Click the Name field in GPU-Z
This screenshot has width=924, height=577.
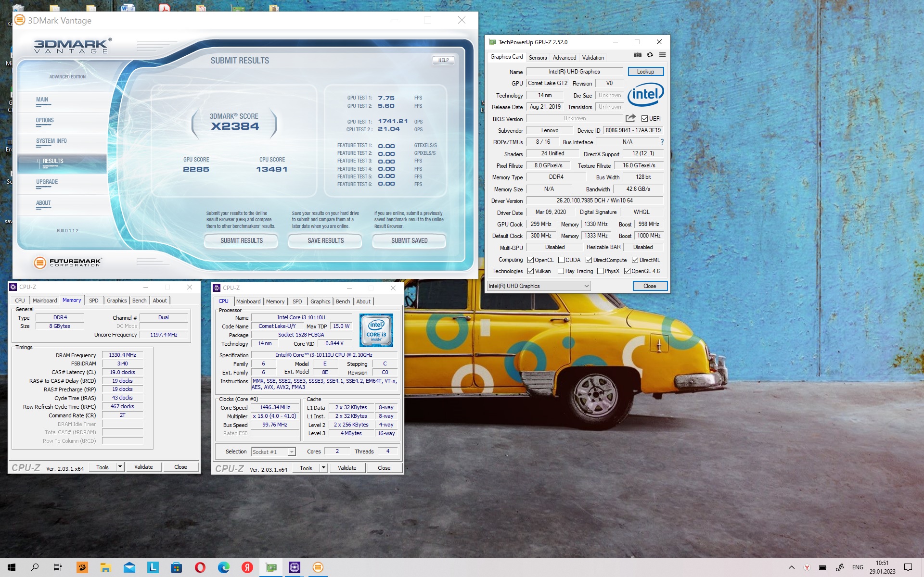pyautogui.click(x=575, y=72)
